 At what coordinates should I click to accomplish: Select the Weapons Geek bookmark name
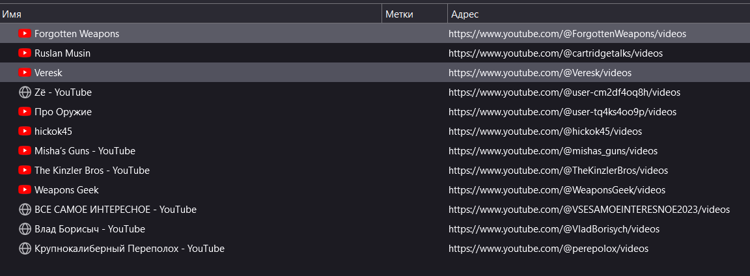pyautogui.click(x=66, y=190)
